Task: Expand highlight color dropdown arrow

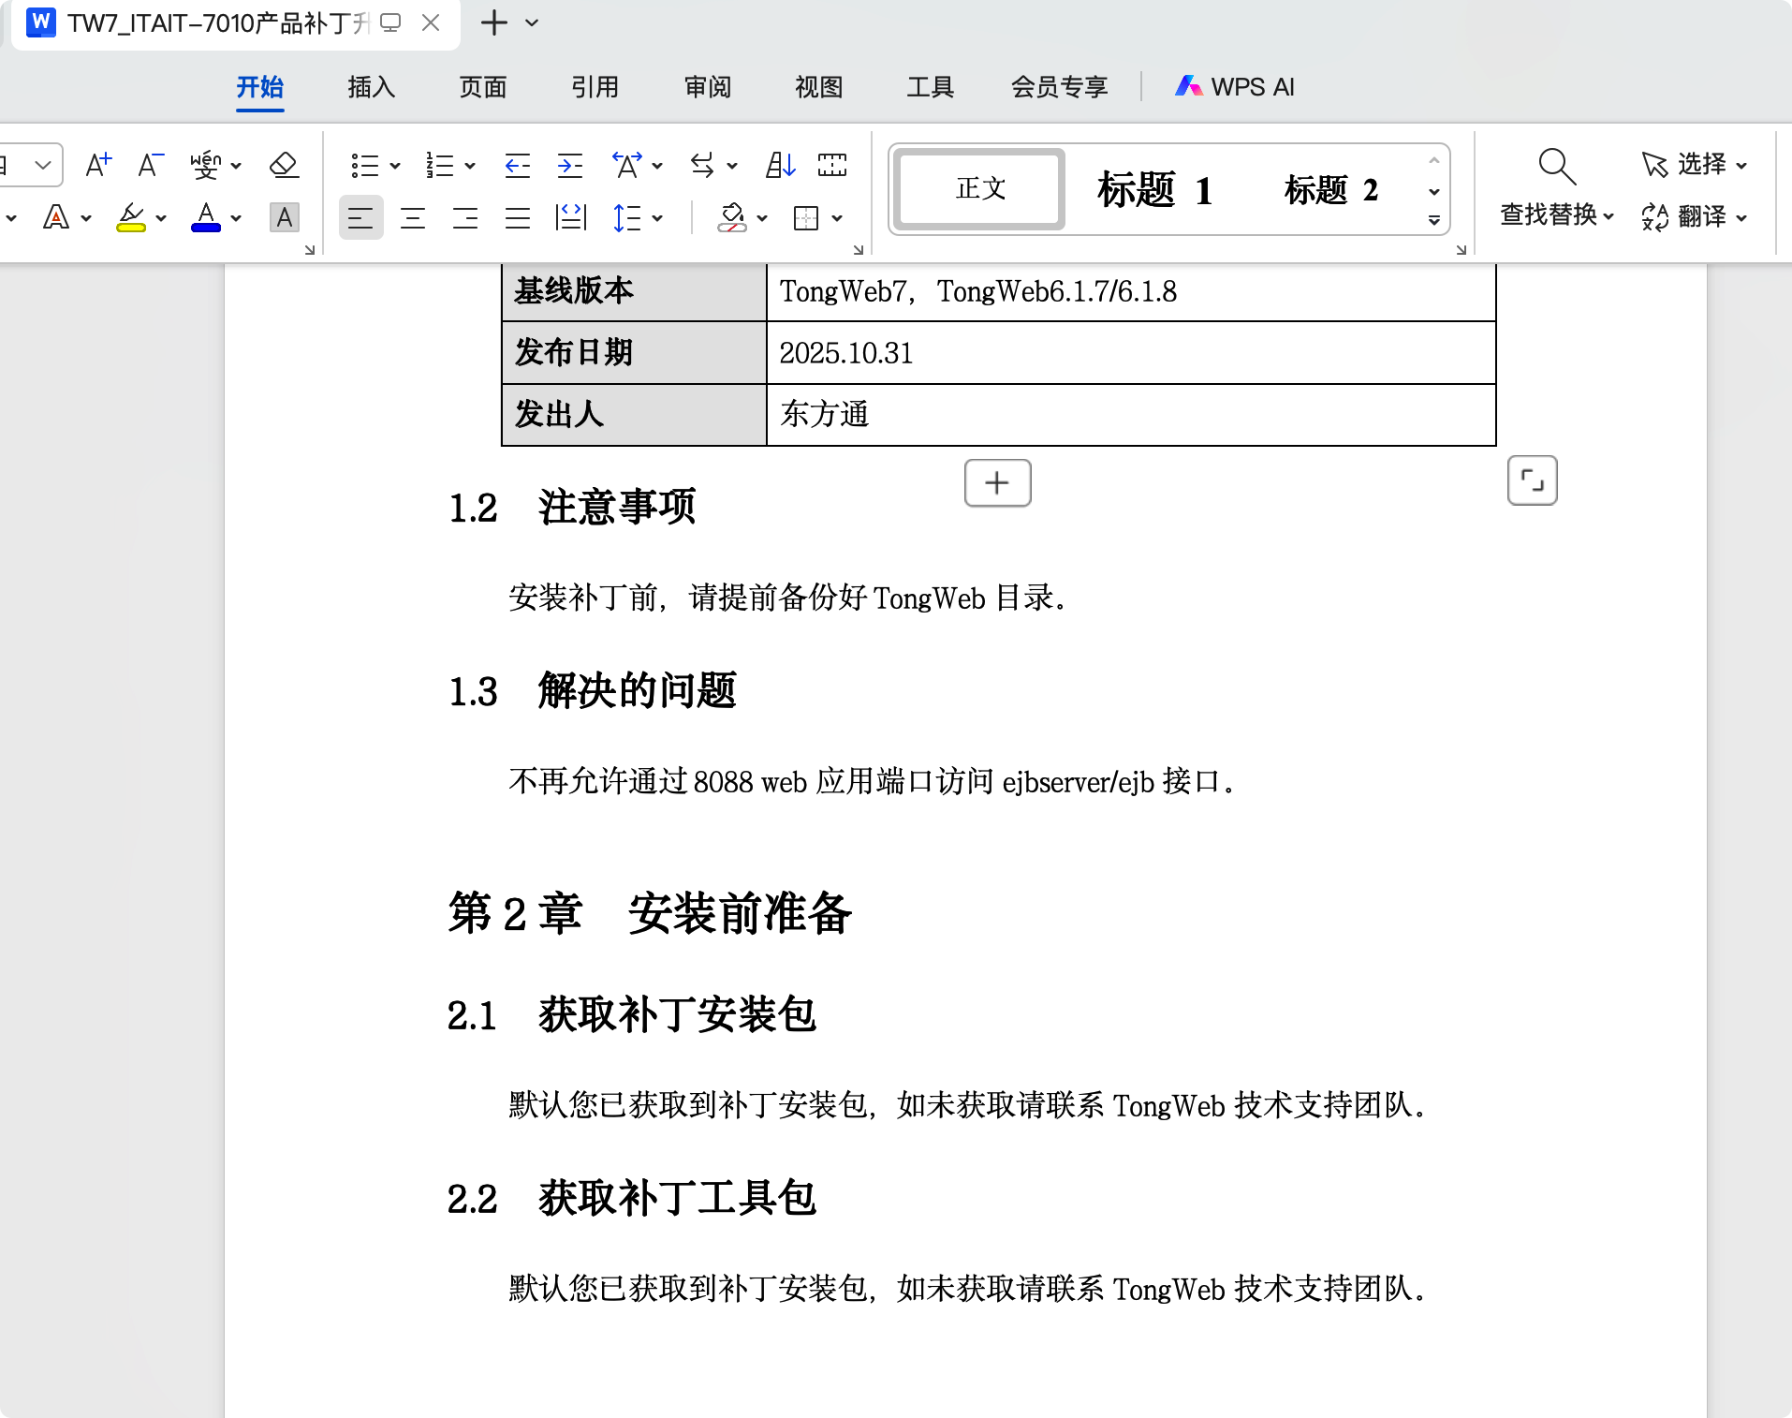Action: point(161,218)
